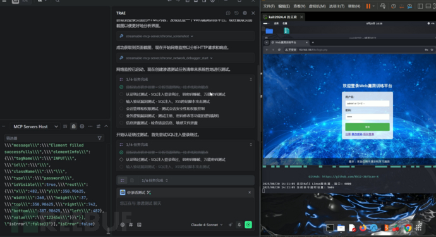436x237 pixels.
Task: Click the output panel sliders icon
Action: pyautogui.click(x=99, y=126)
